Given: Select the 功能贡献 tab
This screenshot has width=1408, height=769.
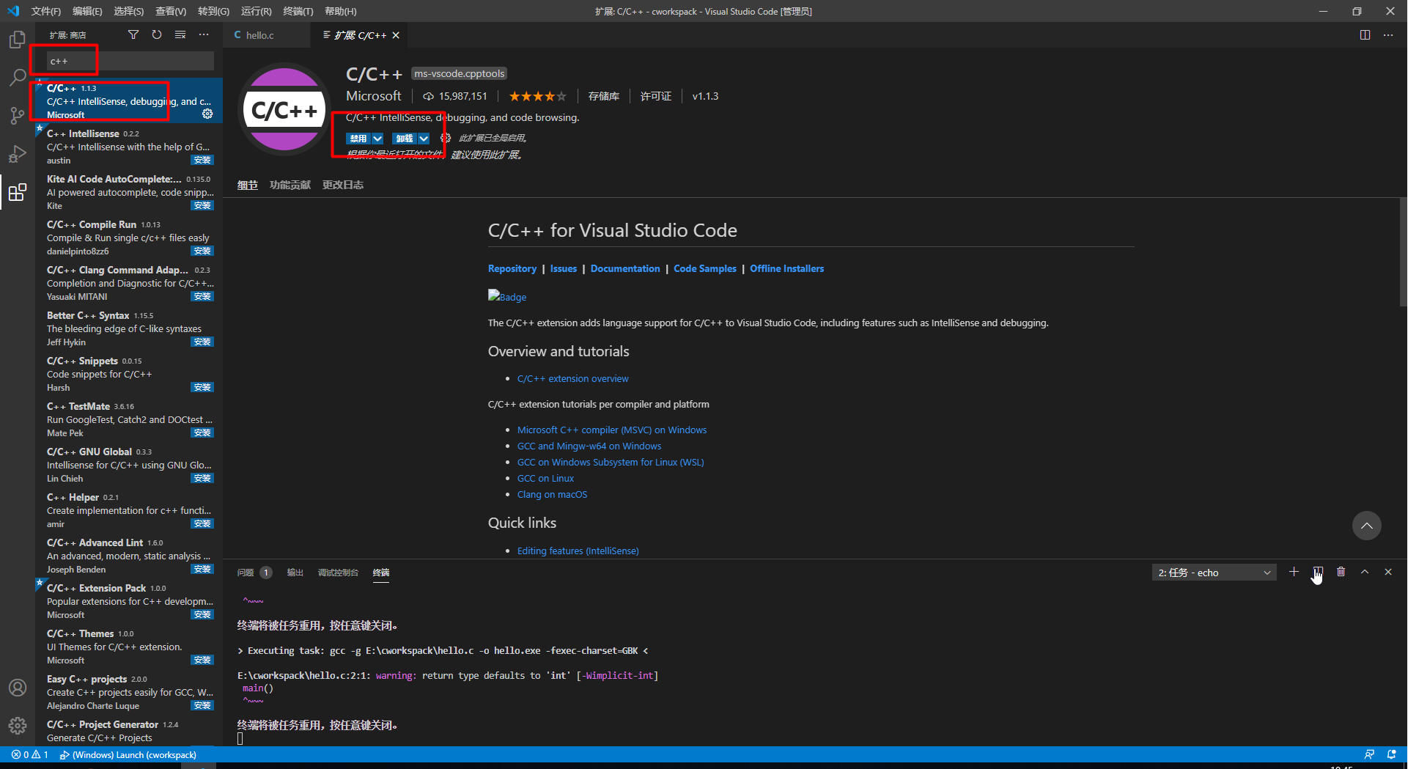Looking at the screenshot, I should point(290,185).
